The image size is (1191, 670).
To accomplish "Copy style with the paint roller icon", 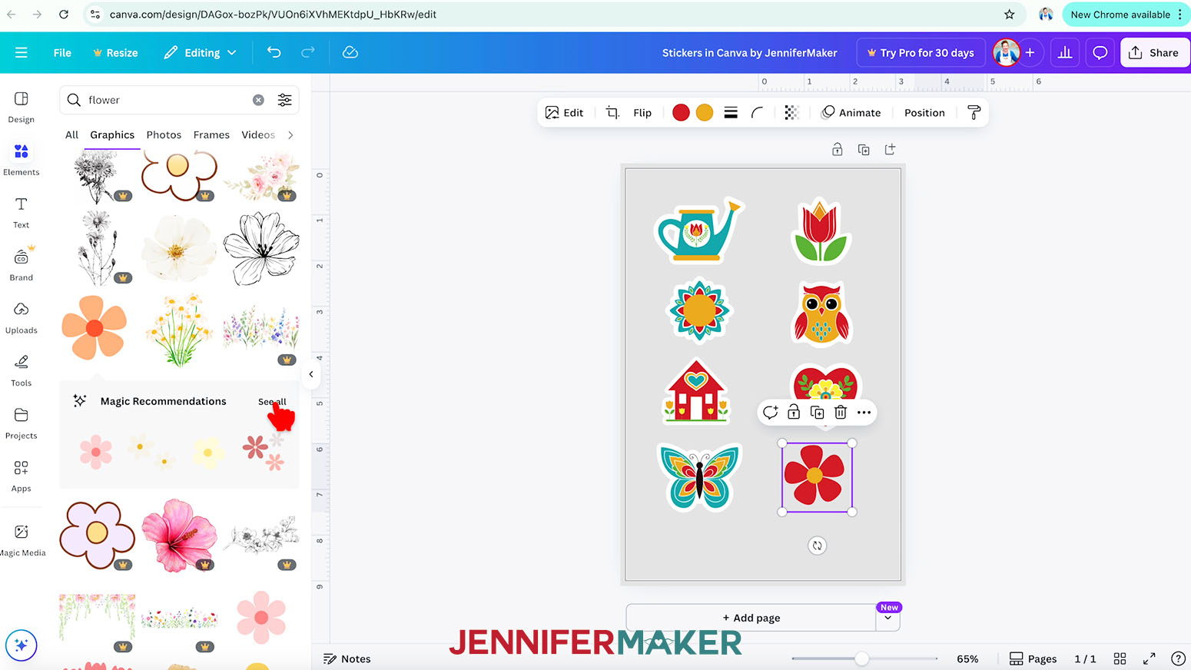I will pos(974,113).
